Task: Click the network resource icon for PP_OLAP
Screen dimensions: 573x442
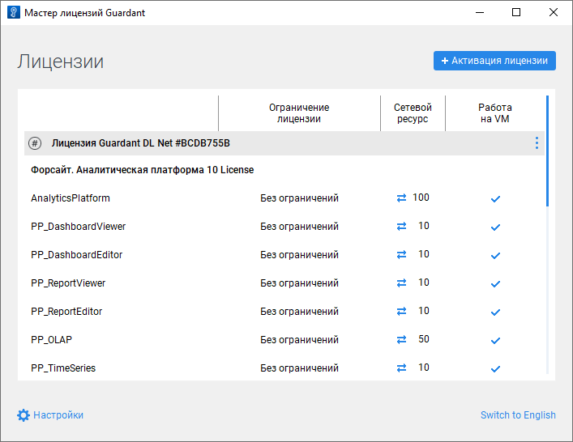Action: 401,340
